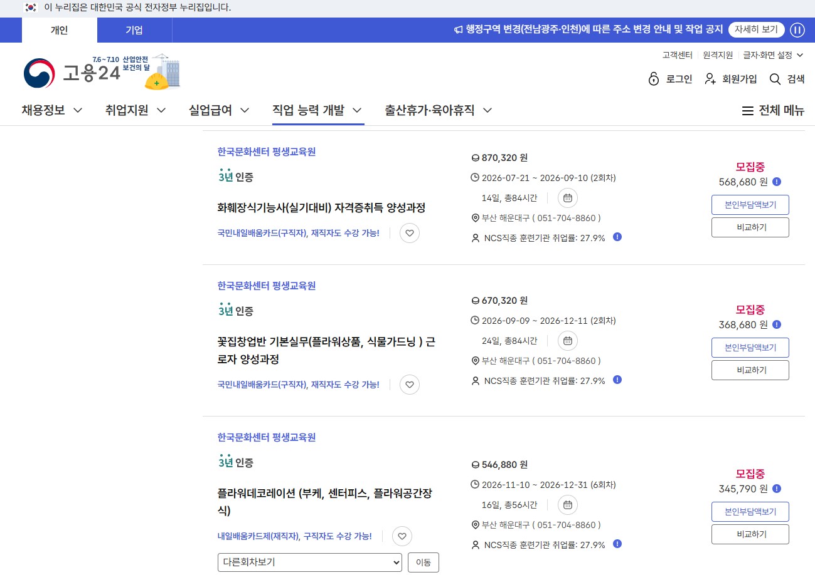The height and width of the screenshot is (575, 815).
Task: Open 한국문화센터 평생교육원 link above 화훼장식기능사
Action: pyautogui.click(x=267, y=152)
